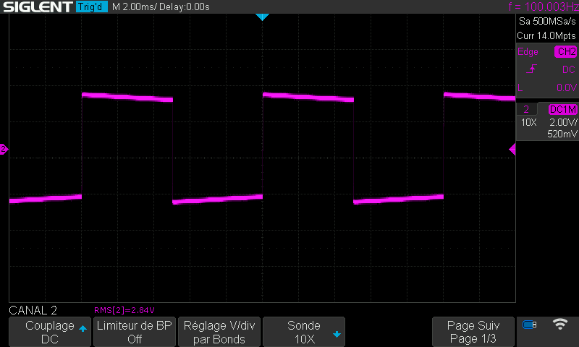This screenshot has height=347, width=579.
Task: Open the Sonde 10X selector
Action: click(304, 332)
